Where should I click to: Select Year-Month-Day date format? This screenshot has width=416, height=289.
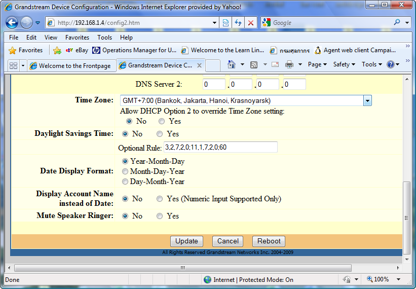point(125,161)
